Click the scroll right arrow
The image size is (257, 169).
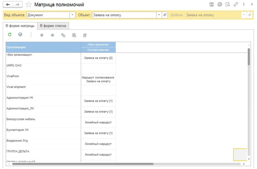click(244, 164)
